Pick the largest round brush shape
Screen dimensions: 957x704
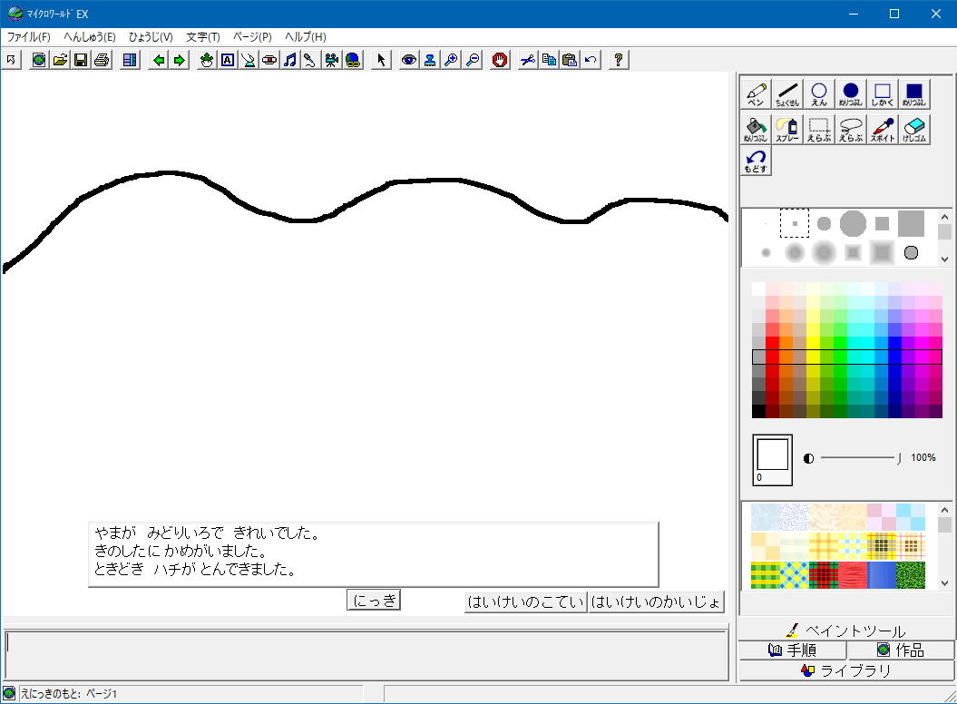click(x=853, y=223)
